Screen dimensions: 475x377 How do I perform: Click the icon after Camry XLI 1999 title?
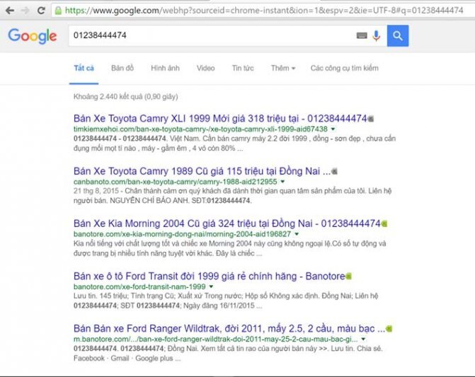pos(371,119)
